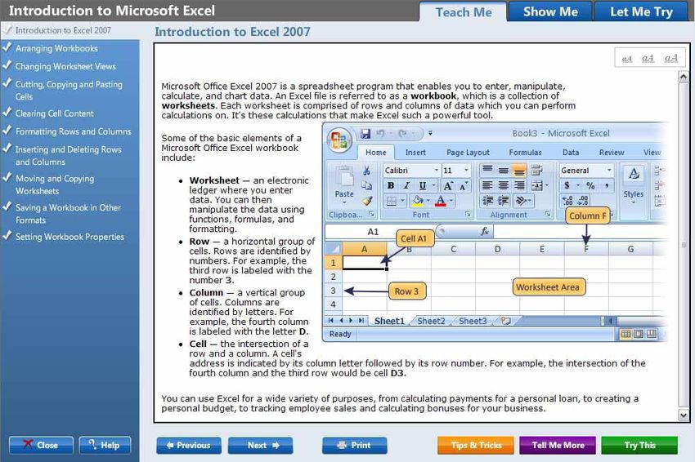Click the Shrink Font icon

point(464,186)
